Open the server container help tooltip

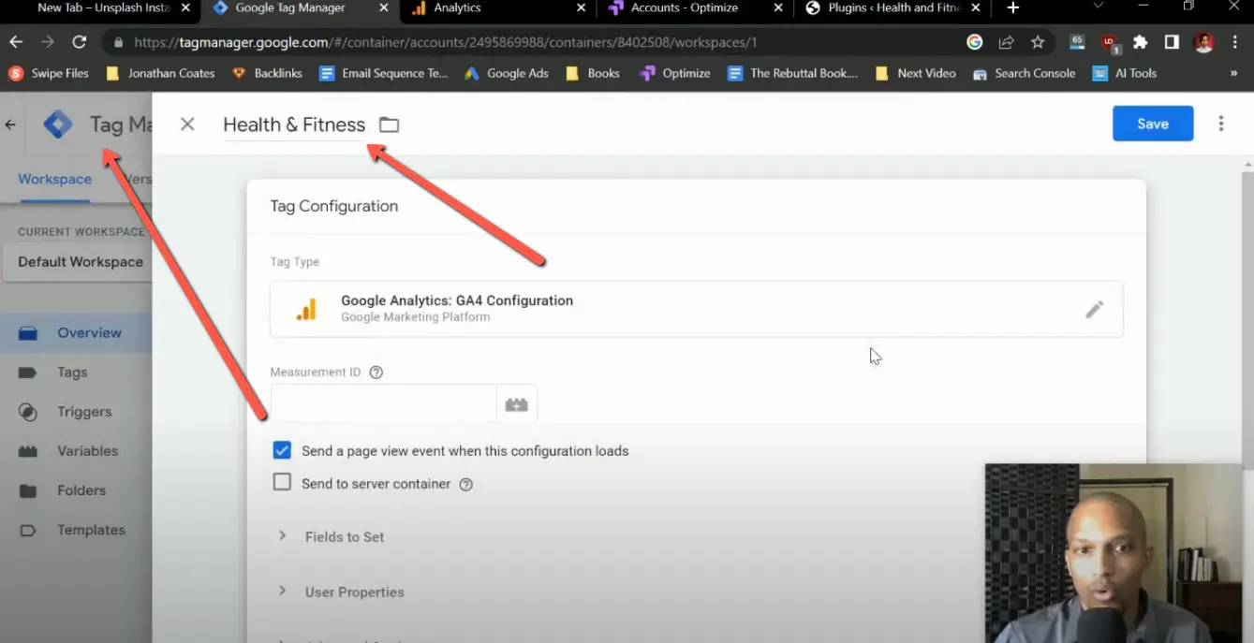(x=465, y=484)
